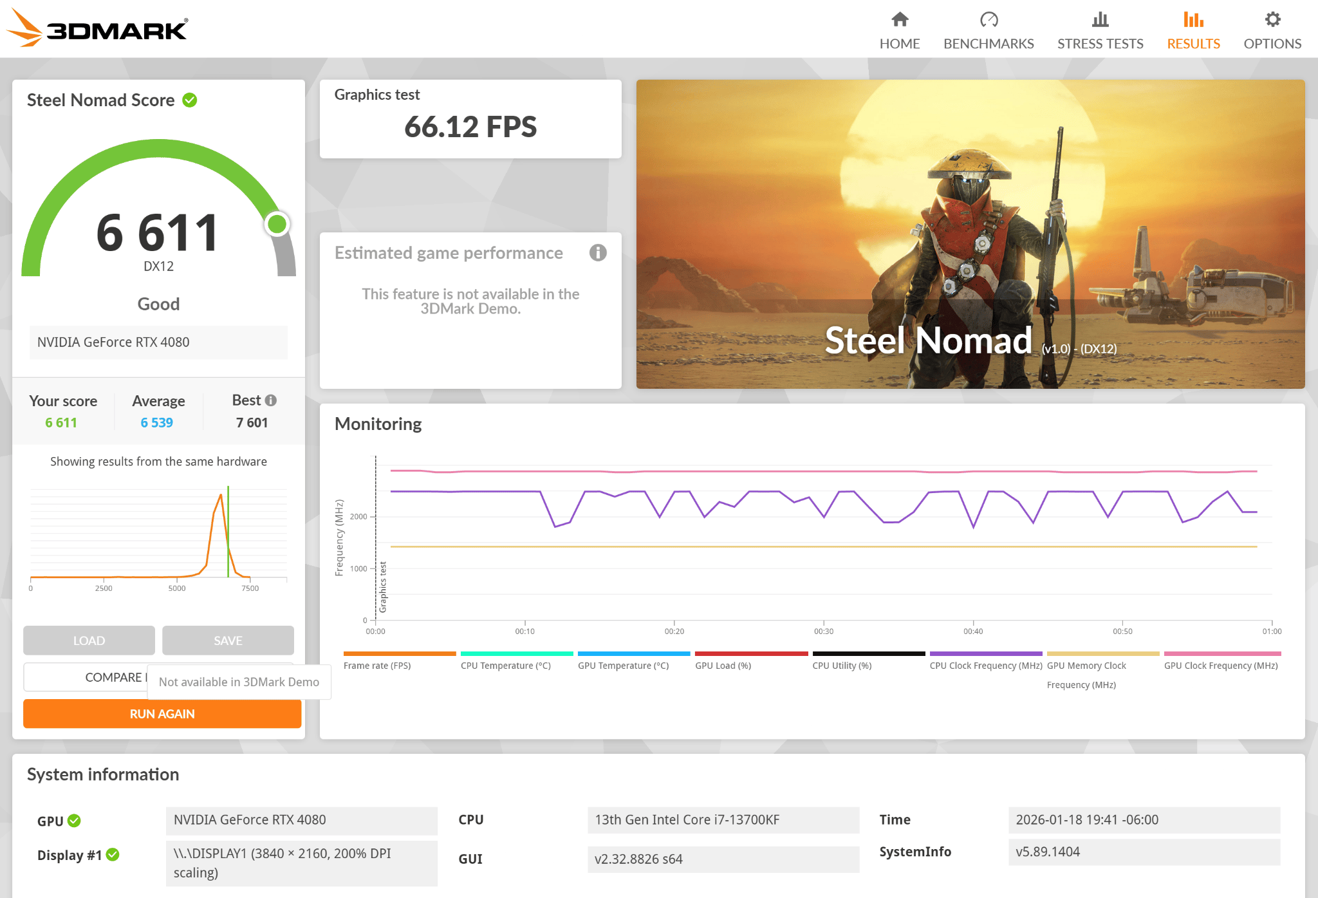
Task: Open the Stress Tests icon
Action: [x=1100, y=19]
